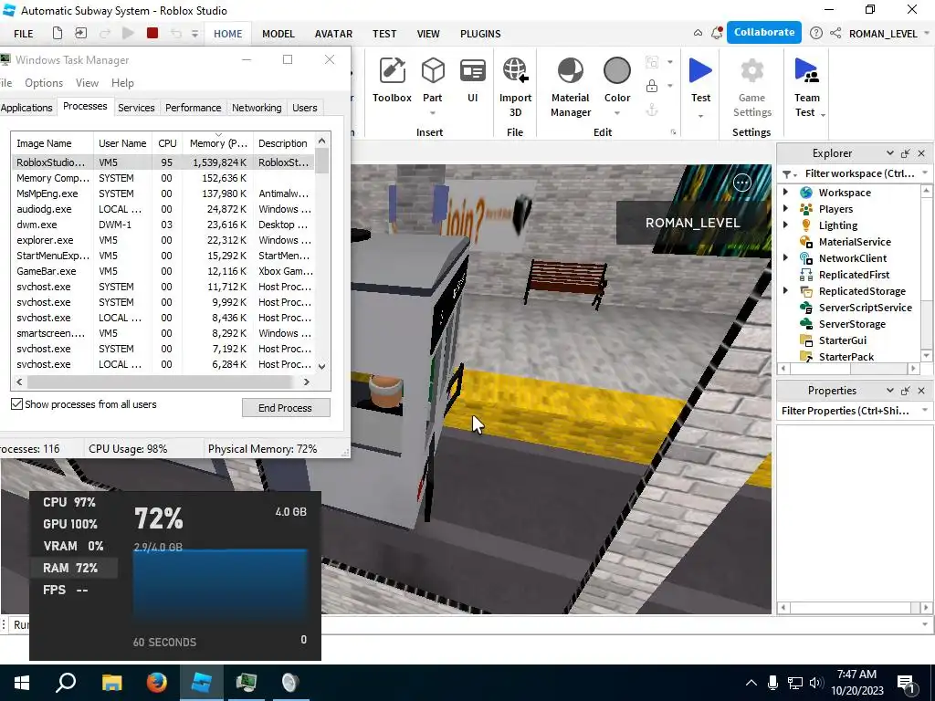
Task: Open Performance tab in Task Manager
Action: tap(194, 108)
